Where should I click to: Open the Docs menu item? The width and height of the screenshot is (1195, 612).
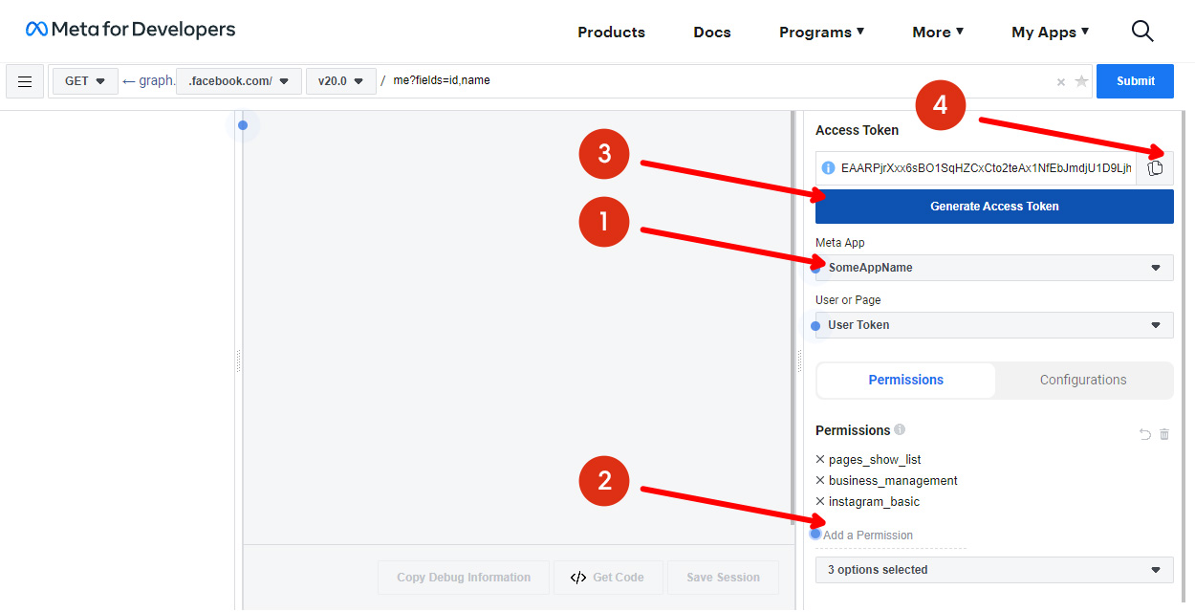point(712,33)
